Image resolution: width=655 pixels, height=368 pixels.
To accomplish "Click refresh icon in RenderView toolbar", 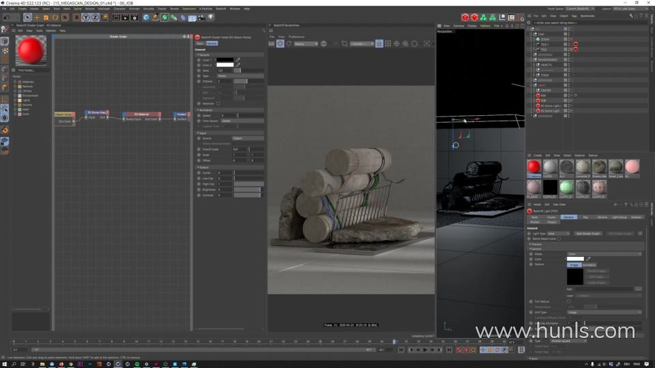I will click(289, 44).
